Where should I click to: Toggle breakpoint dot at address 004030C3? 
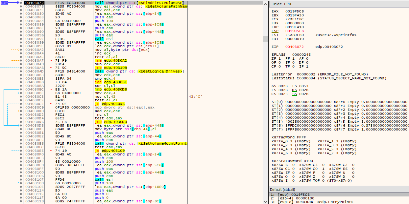21,96
